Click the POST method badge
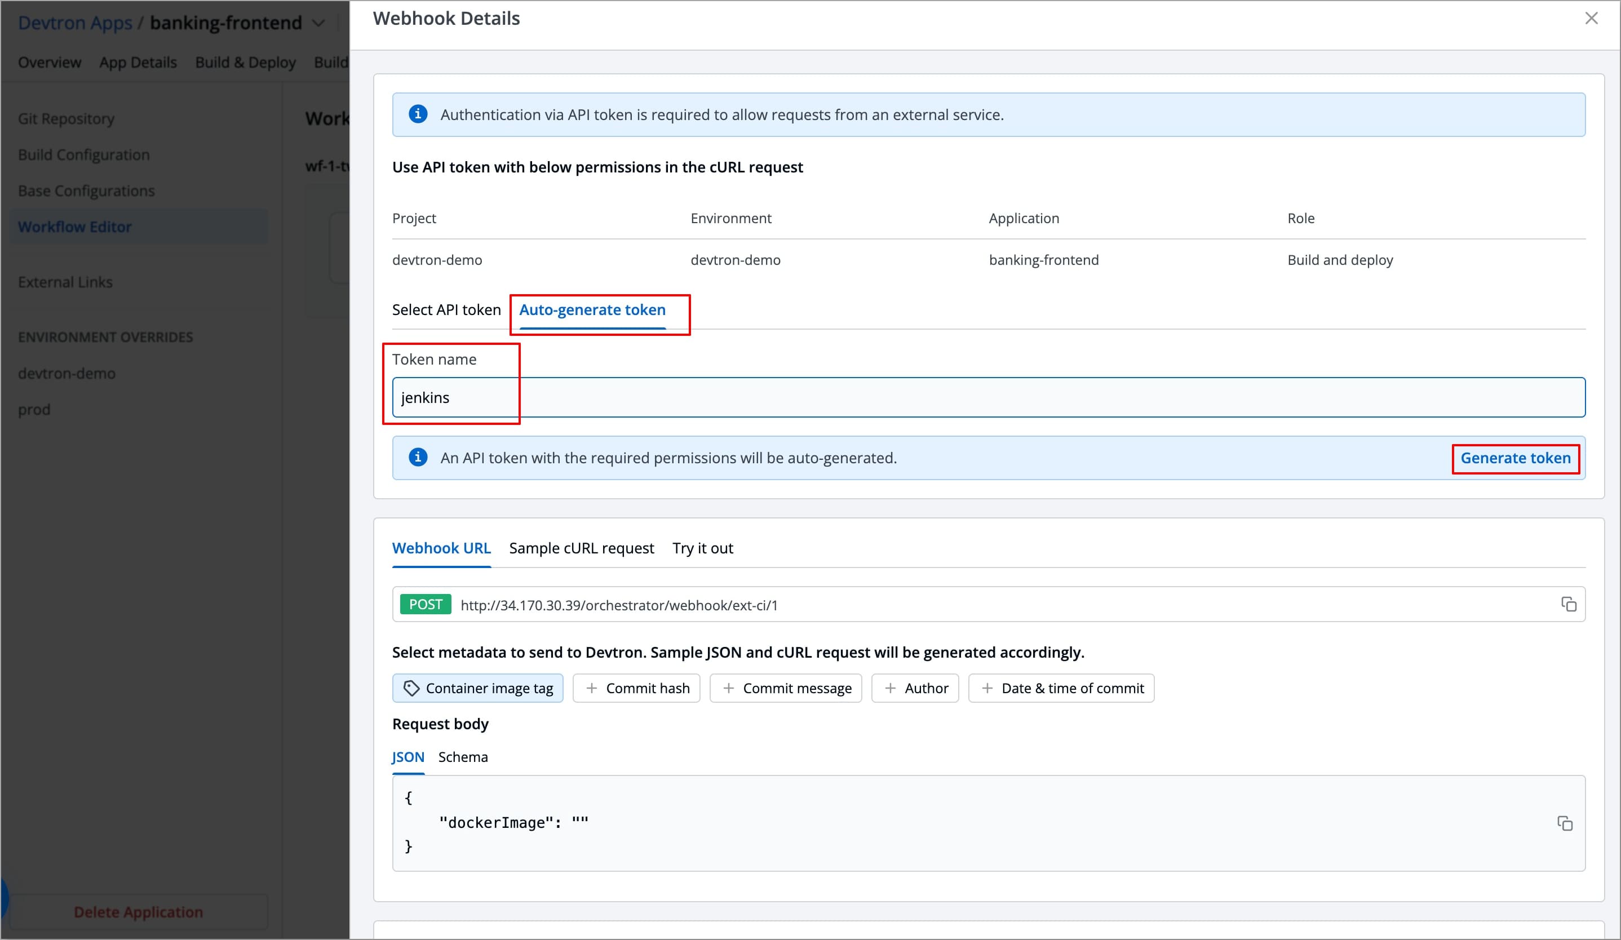Screen dimensions: 1621x940 [425, 604]
